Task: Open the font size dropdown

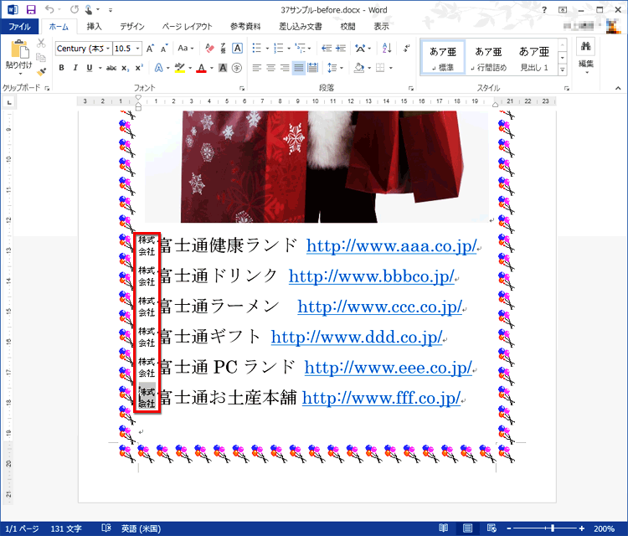Action: [138, 49]
